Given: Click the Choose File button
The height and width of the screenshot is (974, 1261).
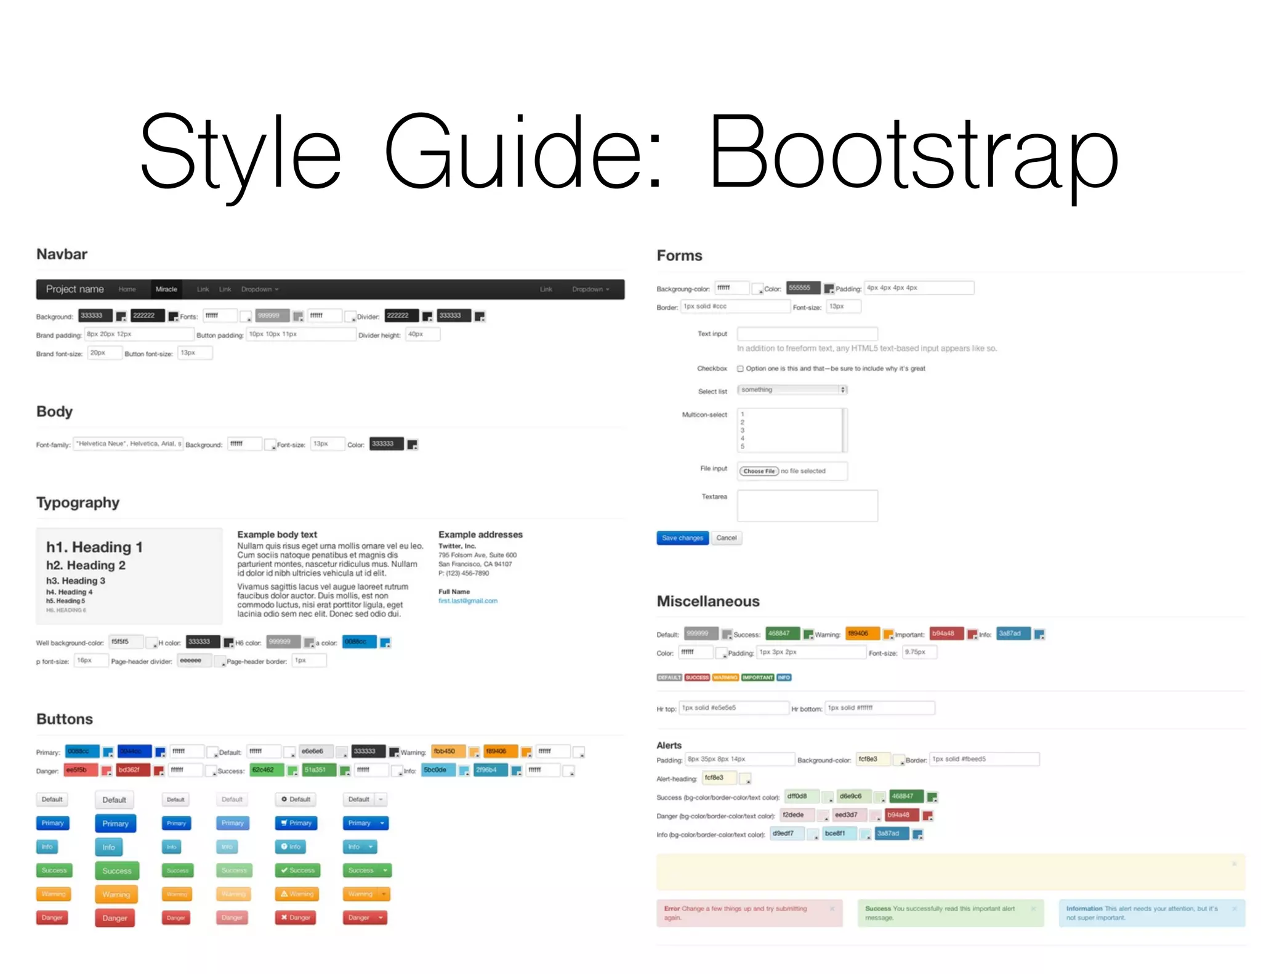Looking at the screenshot, I should (x=759, y=471).
